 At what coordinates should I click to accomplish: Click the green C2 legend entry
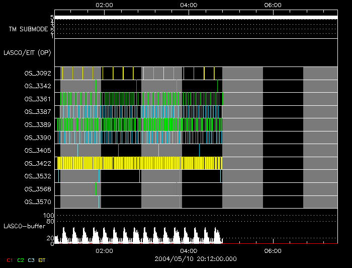(20, 260)
